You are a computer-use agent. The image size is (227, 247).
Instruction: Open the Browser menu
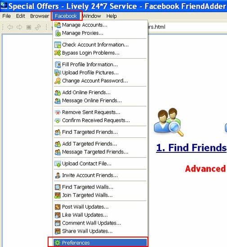(x=40, y=16)
